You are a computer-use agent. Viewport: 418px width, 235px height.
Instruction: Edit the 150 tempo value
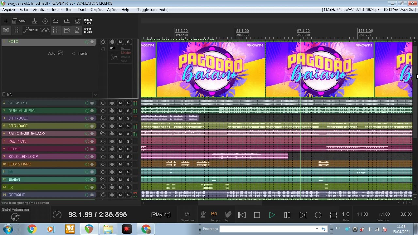pyautogui.click(x=213, y=214)
